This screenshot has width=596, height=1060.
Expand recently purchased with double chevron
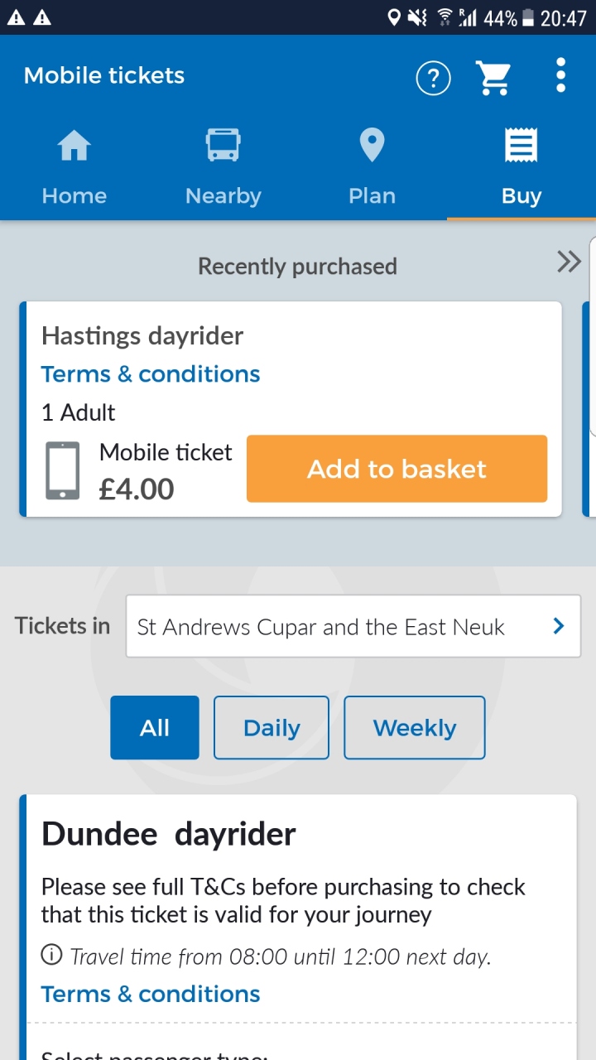point(569,263)
